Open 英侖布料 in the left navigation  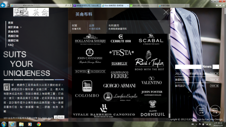tap(13, 32)
